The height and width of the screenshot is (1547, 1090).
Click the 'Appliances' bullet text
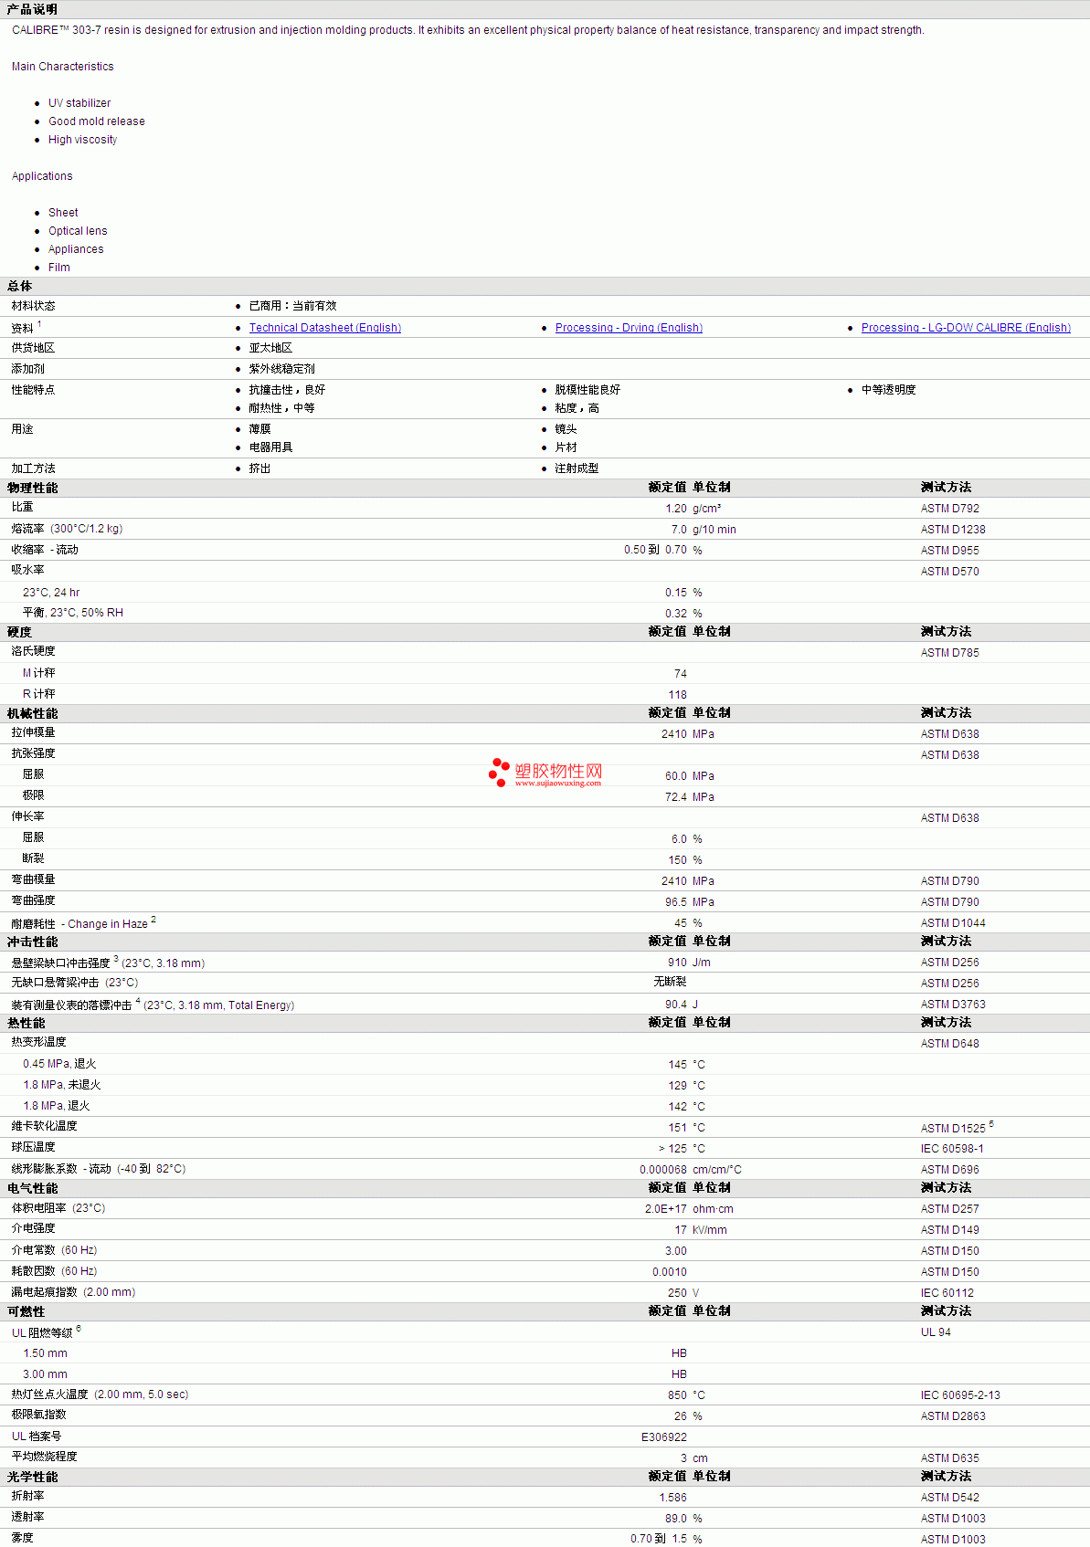(x=76, y=249)
